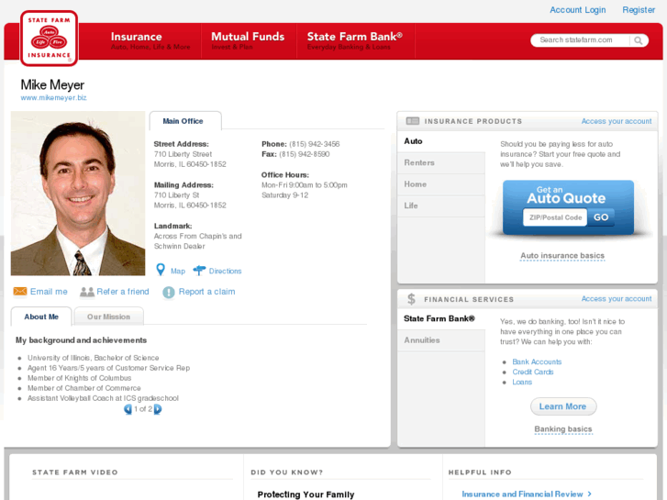Image resolution: width=667 pixels, height=500 pixels.
Task: Click the Map link
Action: coord(178,271)
